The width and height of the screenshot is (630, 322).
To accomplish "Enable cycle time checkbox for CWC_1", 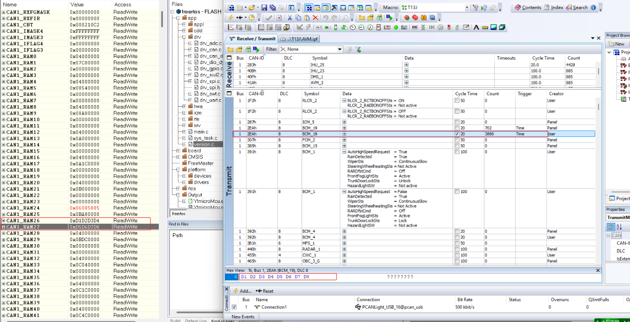I will (457, 255).
